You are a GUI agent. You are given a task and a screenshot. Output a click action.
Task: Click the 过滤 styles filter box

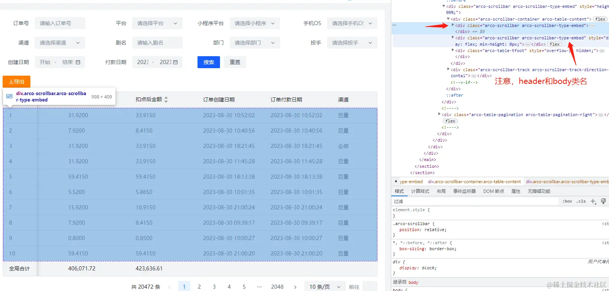pos(475,201)
